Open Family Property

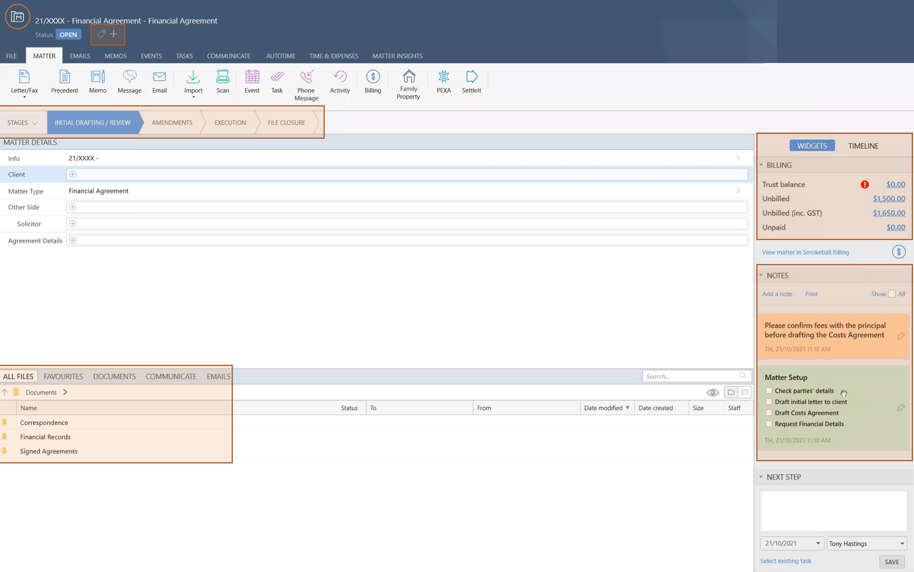(x=408, y=84)
